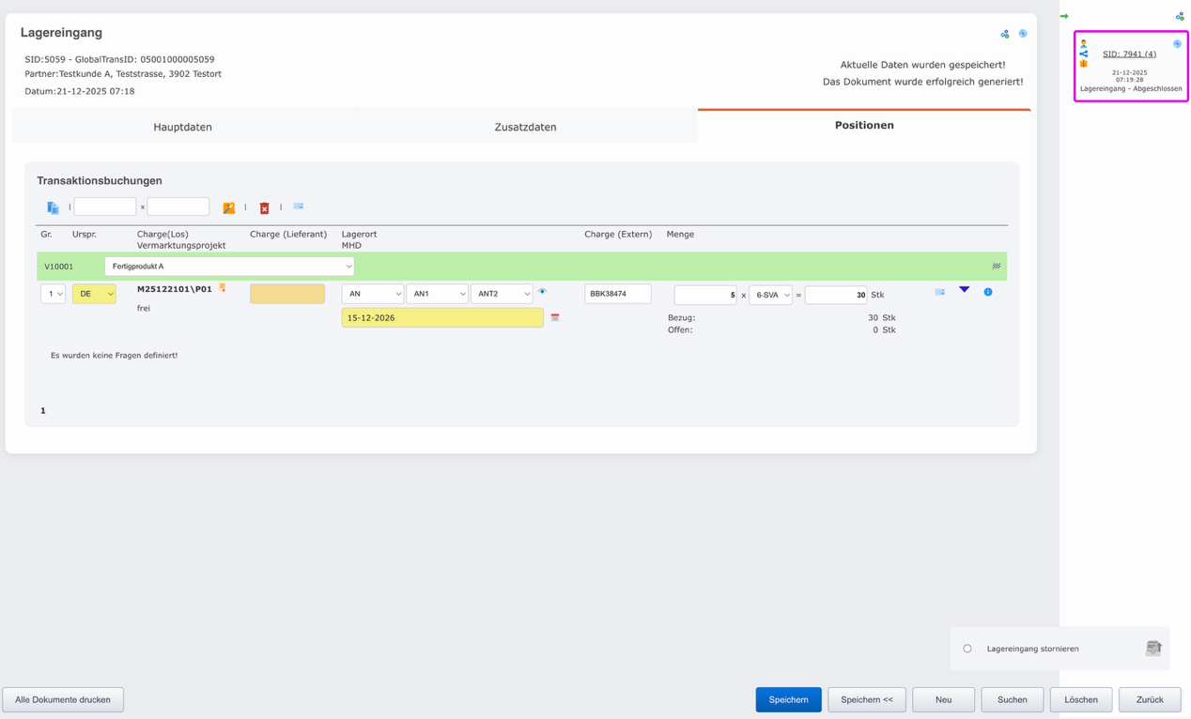1191x719 pixels.
Task: Click the share icon in SID 7941 card
Action: point(1084,54)
